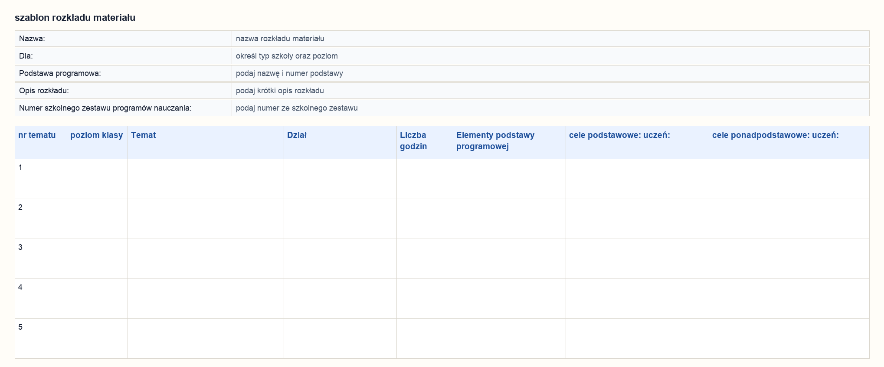Screen dimensions: 884x367
Task: Select "Numer szkolnego zestawu programów nauczania:" label
Action: 105,108
